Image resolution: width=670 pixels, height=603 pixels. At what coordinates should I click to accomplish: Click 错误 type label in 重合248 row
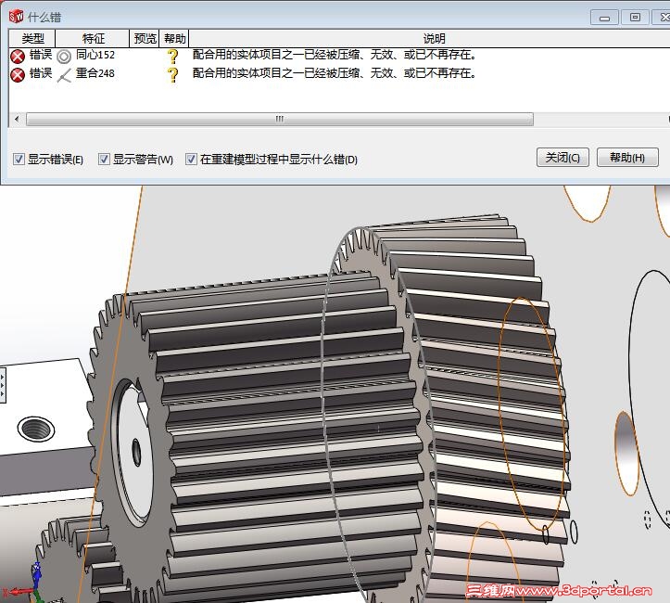click(x=41, y=73)
